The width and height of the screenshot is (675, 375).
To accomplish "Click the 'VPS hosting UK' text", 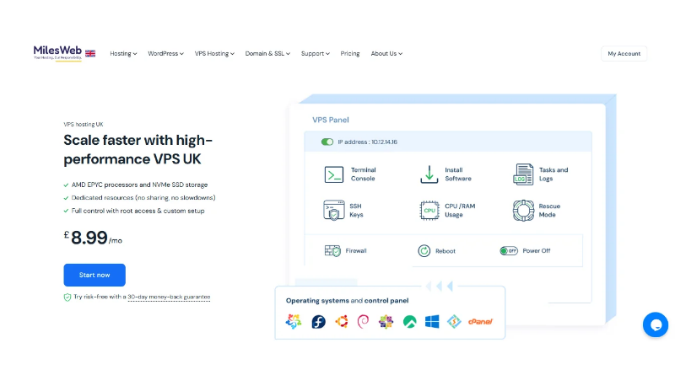I will tap(84, 124).
